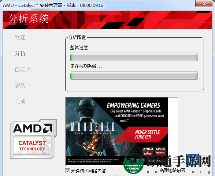The width and height of the screenshot is (215, 176).
Task: Click the 允许访问网络内容 checkbox label
Action: click(x=88, y=171)
